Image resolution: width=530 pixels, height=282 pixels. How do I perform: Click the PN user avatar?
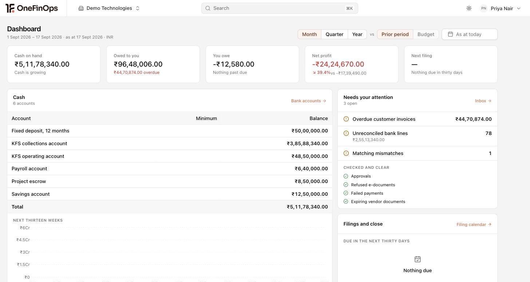coord(483,8)
